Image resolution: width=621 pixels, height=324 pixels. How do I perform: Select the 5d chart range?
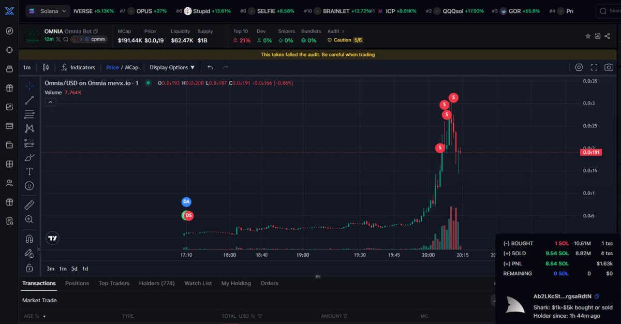pos(75,269)
